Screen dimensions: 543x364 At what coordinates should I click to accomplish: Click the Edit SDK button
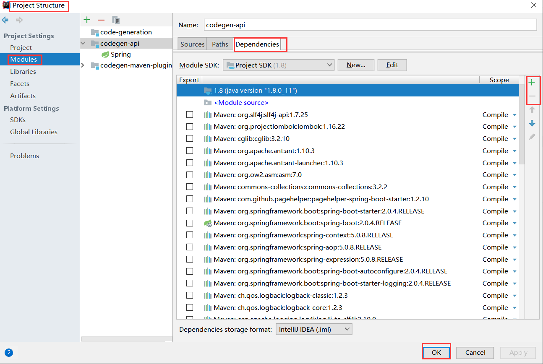pos(392,65)
